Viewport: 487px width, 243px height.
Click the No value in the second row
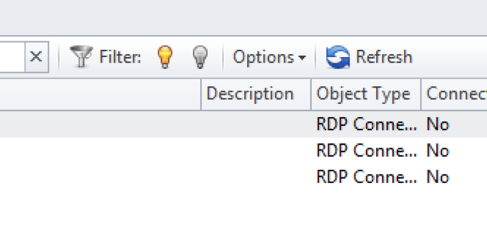coord(438,151)
